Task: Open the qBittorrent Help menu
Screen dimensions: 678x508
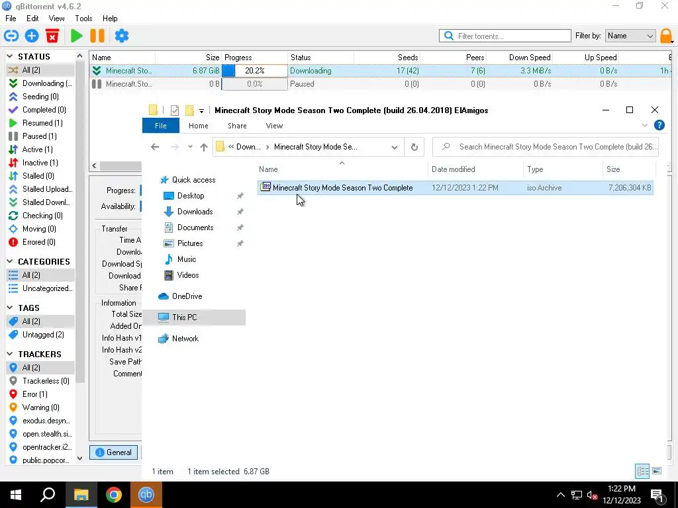Action: pos(110,19)
